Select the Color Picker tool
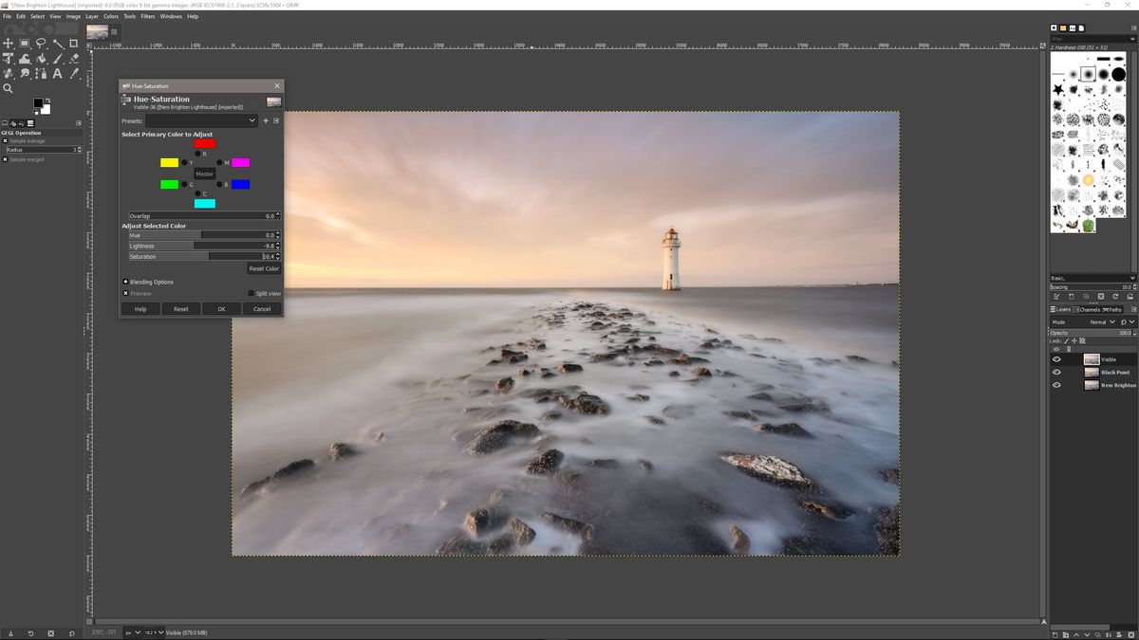The width and height of the screenshot is (1139, 640). click(x=76, y=74)
